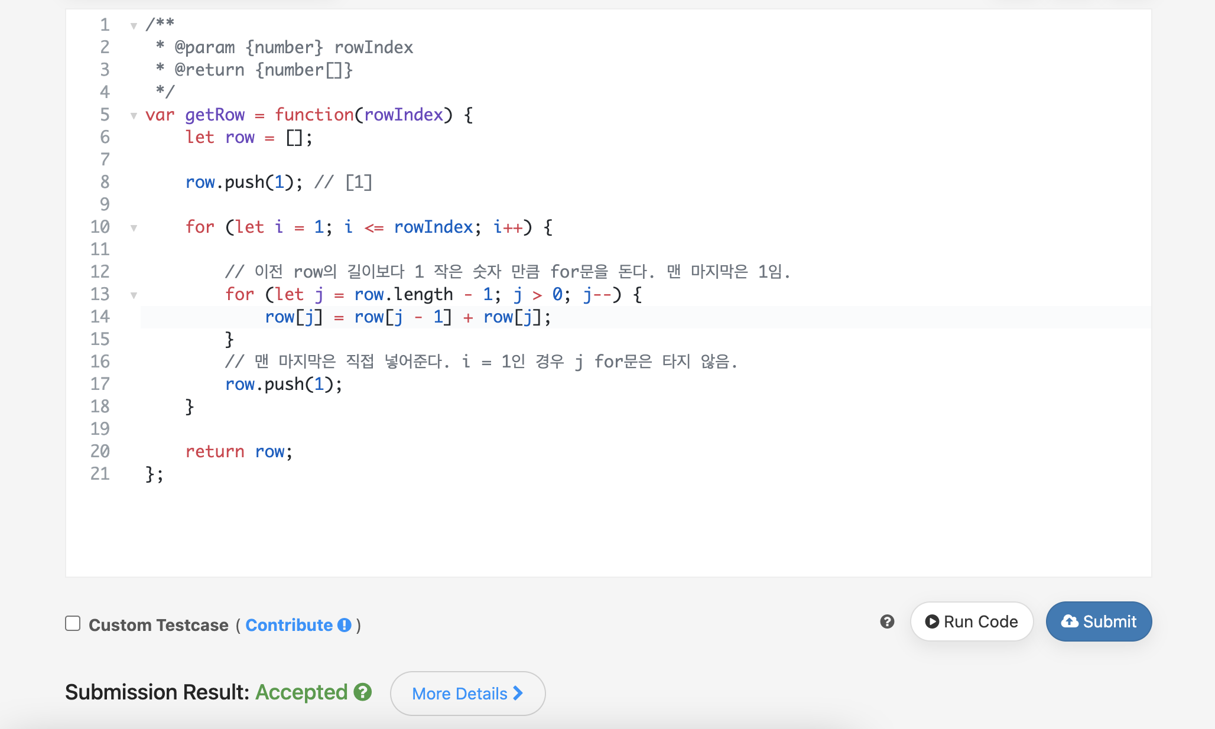Enable the Custom Testcase checkbox
1215x729 pixels.
click(73, 624)
